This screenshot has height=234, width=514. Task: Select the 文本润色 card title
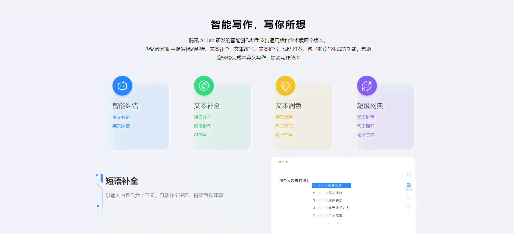point(288,106)
